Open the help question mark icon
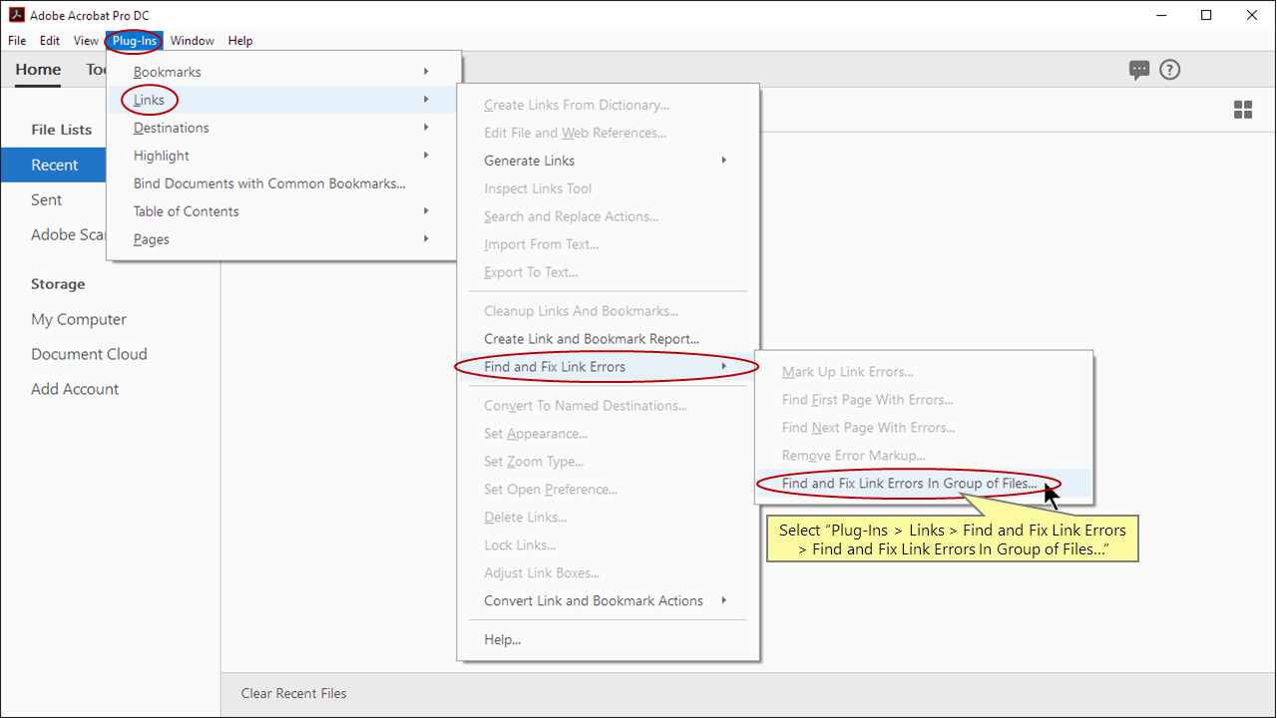Viewport: 1277px width, 718px height. 1170,70
